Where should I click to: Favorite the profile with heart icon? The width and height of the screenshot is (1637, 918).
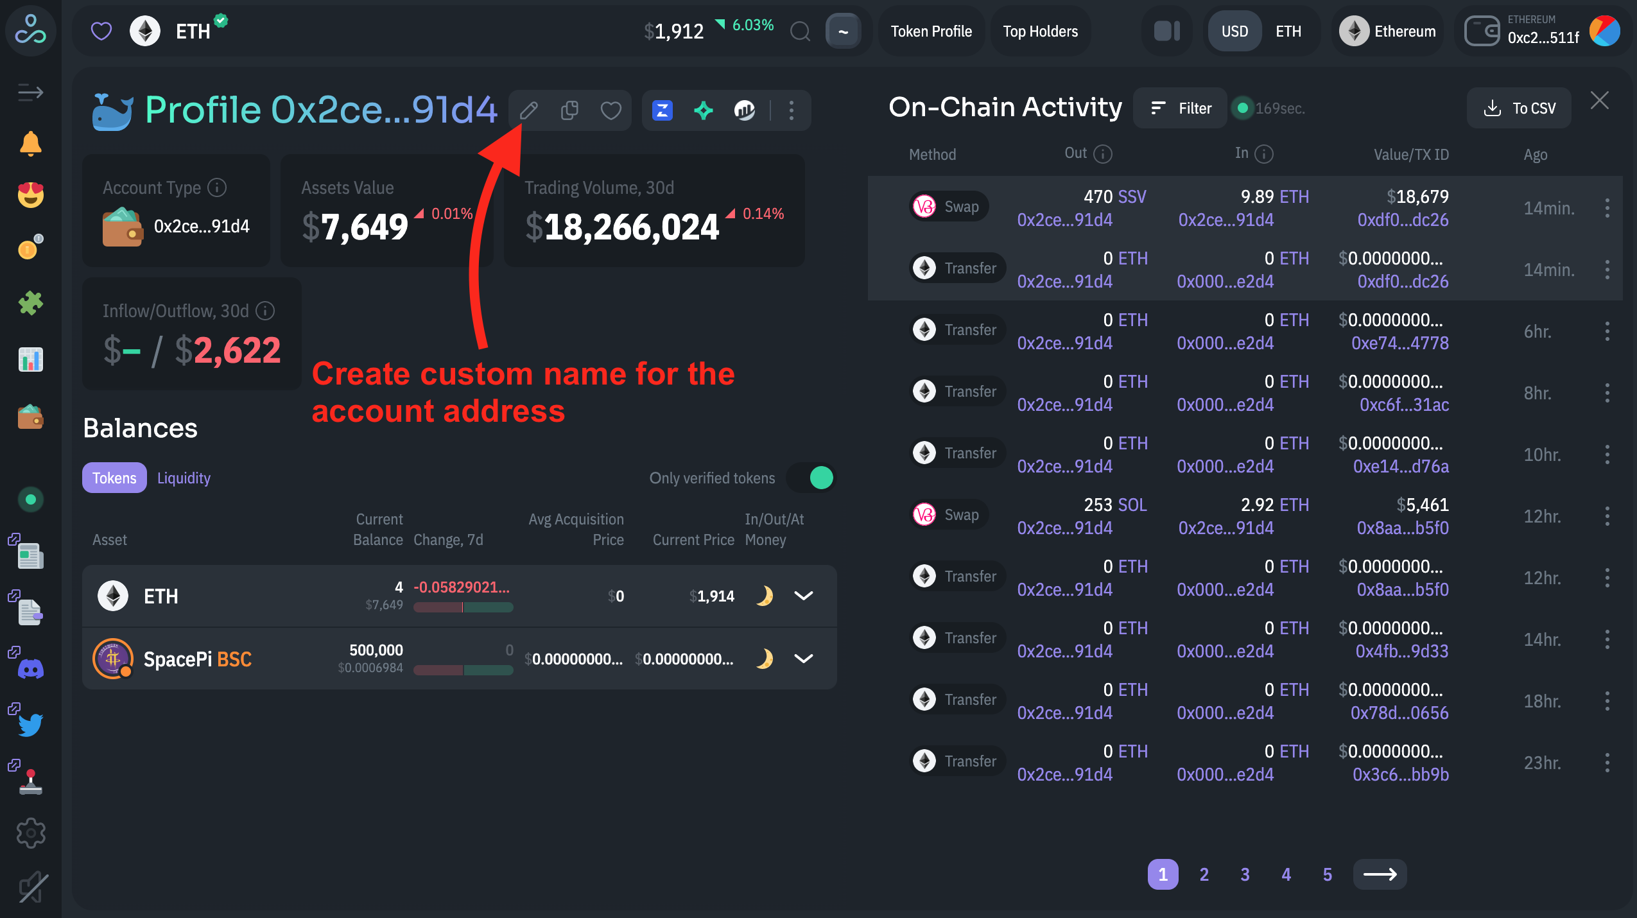click(611, 110)
